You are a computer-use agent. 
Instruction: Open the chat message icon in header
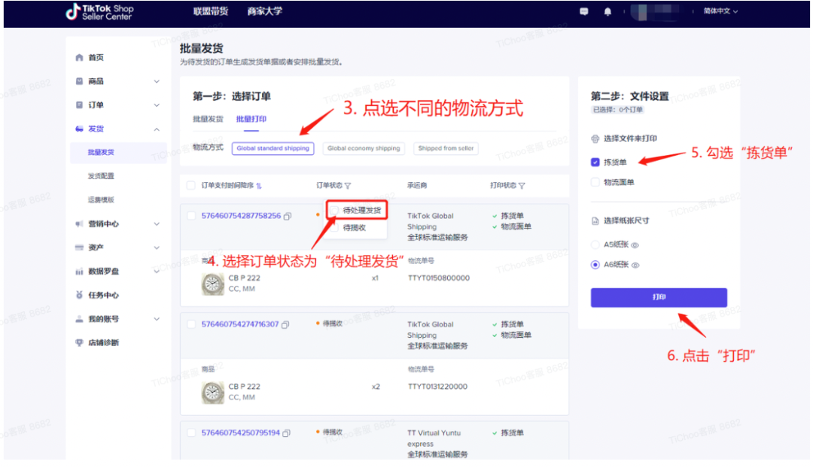click(584, 11)
